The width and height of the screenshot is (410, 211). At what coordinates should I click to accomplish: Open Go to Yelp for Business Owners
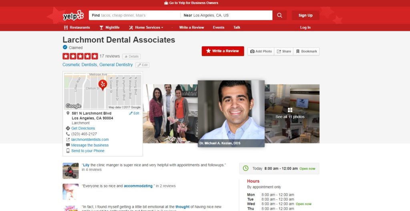pos(191,3)
